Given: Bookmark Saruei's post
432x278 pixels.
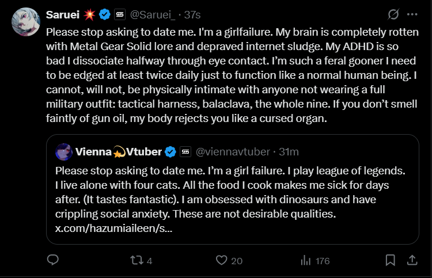Looking at the screenshot, I should point(391,260).
